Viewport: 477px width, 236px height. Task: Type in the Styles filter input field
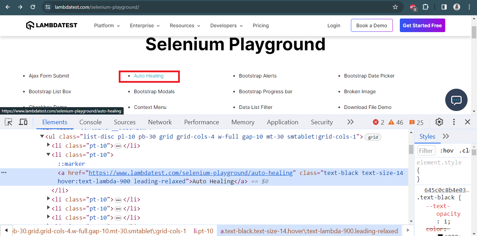coord(426,150)
